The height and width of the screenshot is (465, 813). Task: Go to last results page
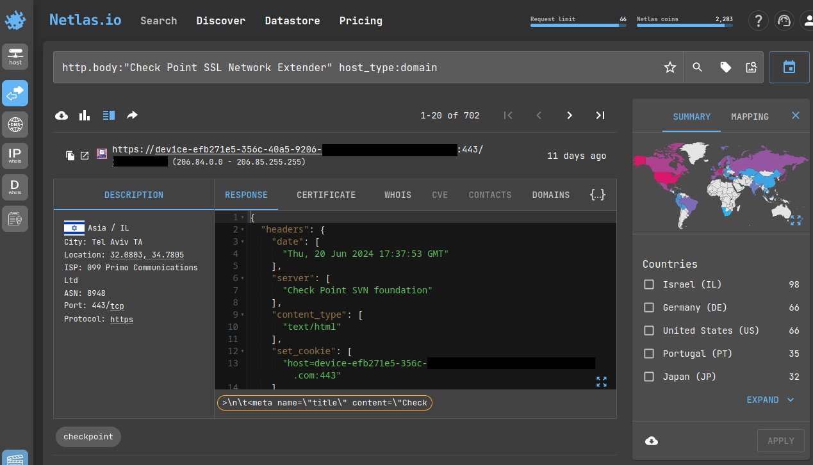[600, 115]
